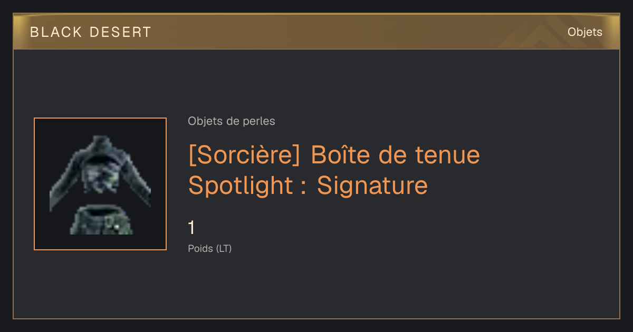
Task: Click the [Sorcière] Boîte de tenue title
Action: (x=334, y=155)
